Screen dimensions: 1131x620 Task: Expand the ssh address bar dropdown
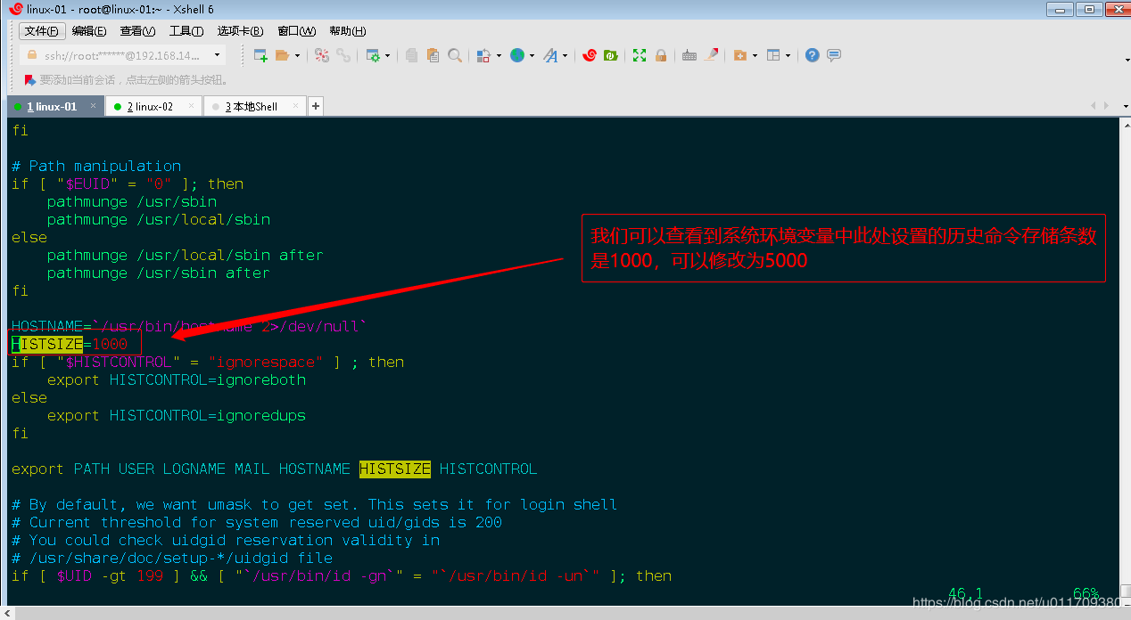[217, 55]
